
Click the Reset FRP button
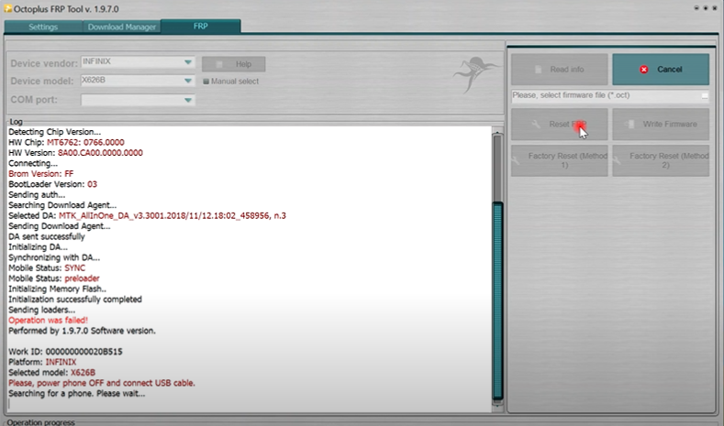coord(559,124)
